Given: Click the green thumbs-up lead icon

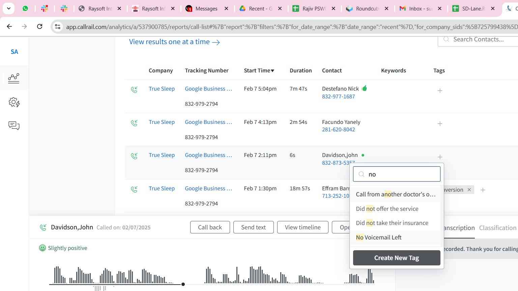Looking at the screenshot, I should [364, 88].
